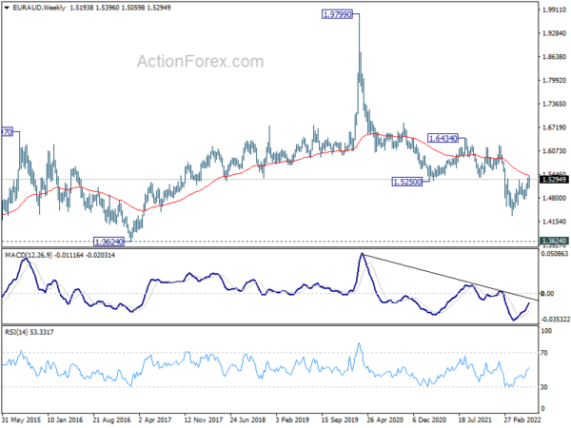Screen dimensions: 571x428
Task: Click the MACD scale value 0.050863
Action: pos(554,253)
